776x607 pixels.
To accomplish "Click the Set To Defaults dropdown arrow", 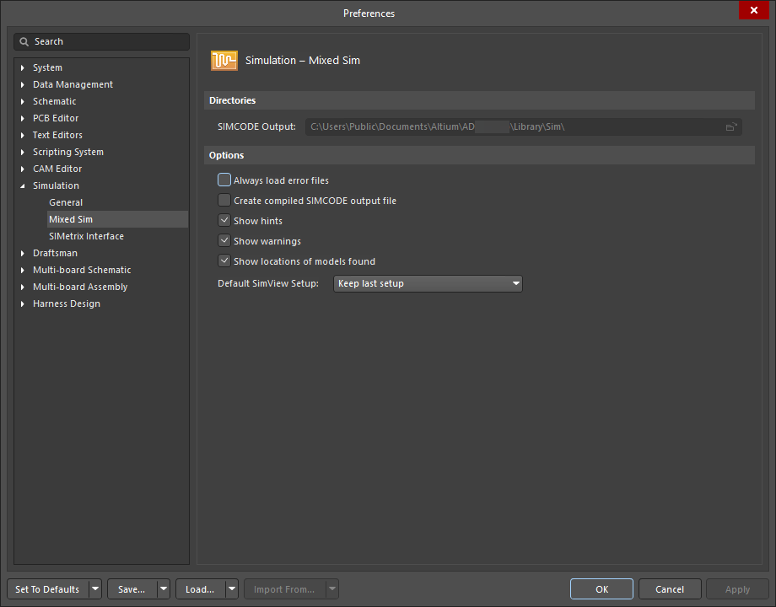I will click(94, 588).
